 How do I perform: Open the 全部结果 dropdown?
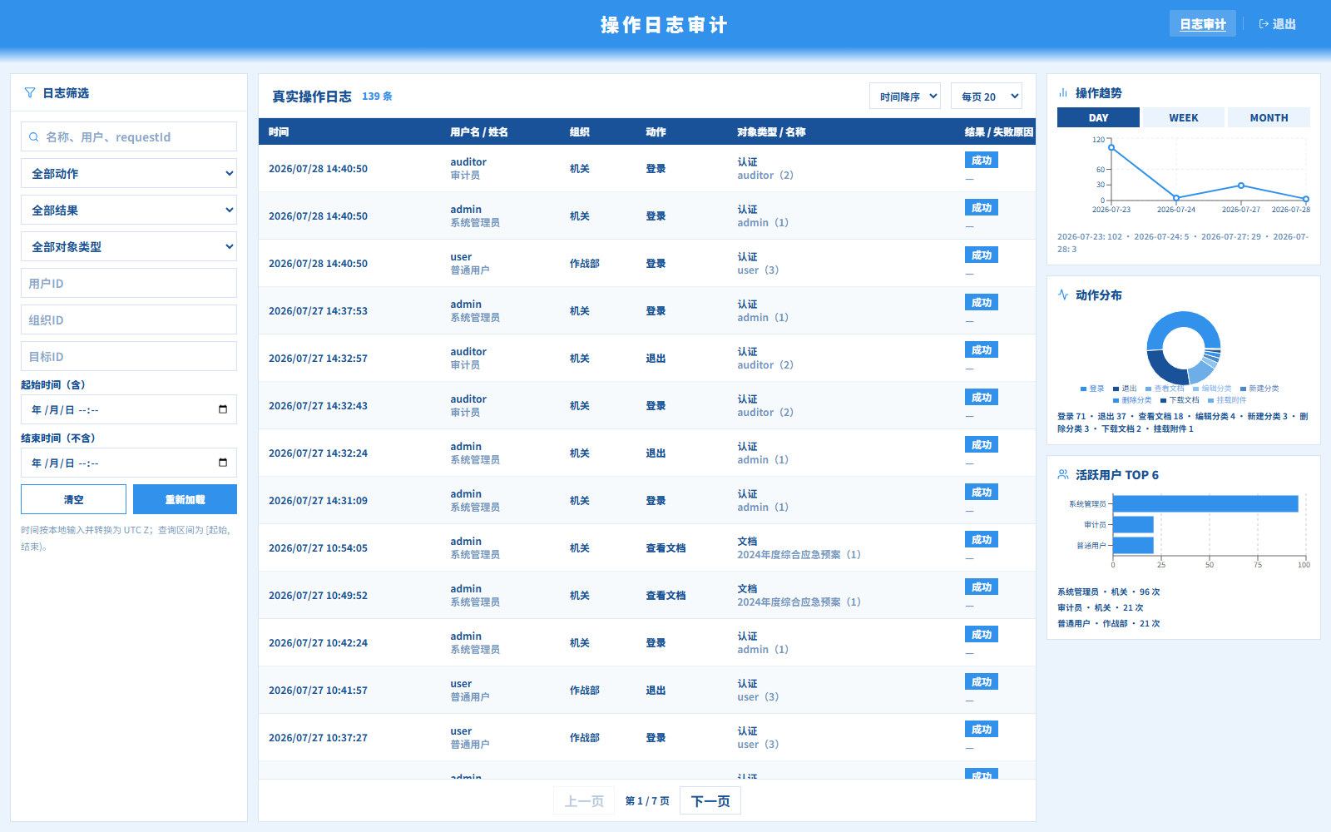(129, 210)
